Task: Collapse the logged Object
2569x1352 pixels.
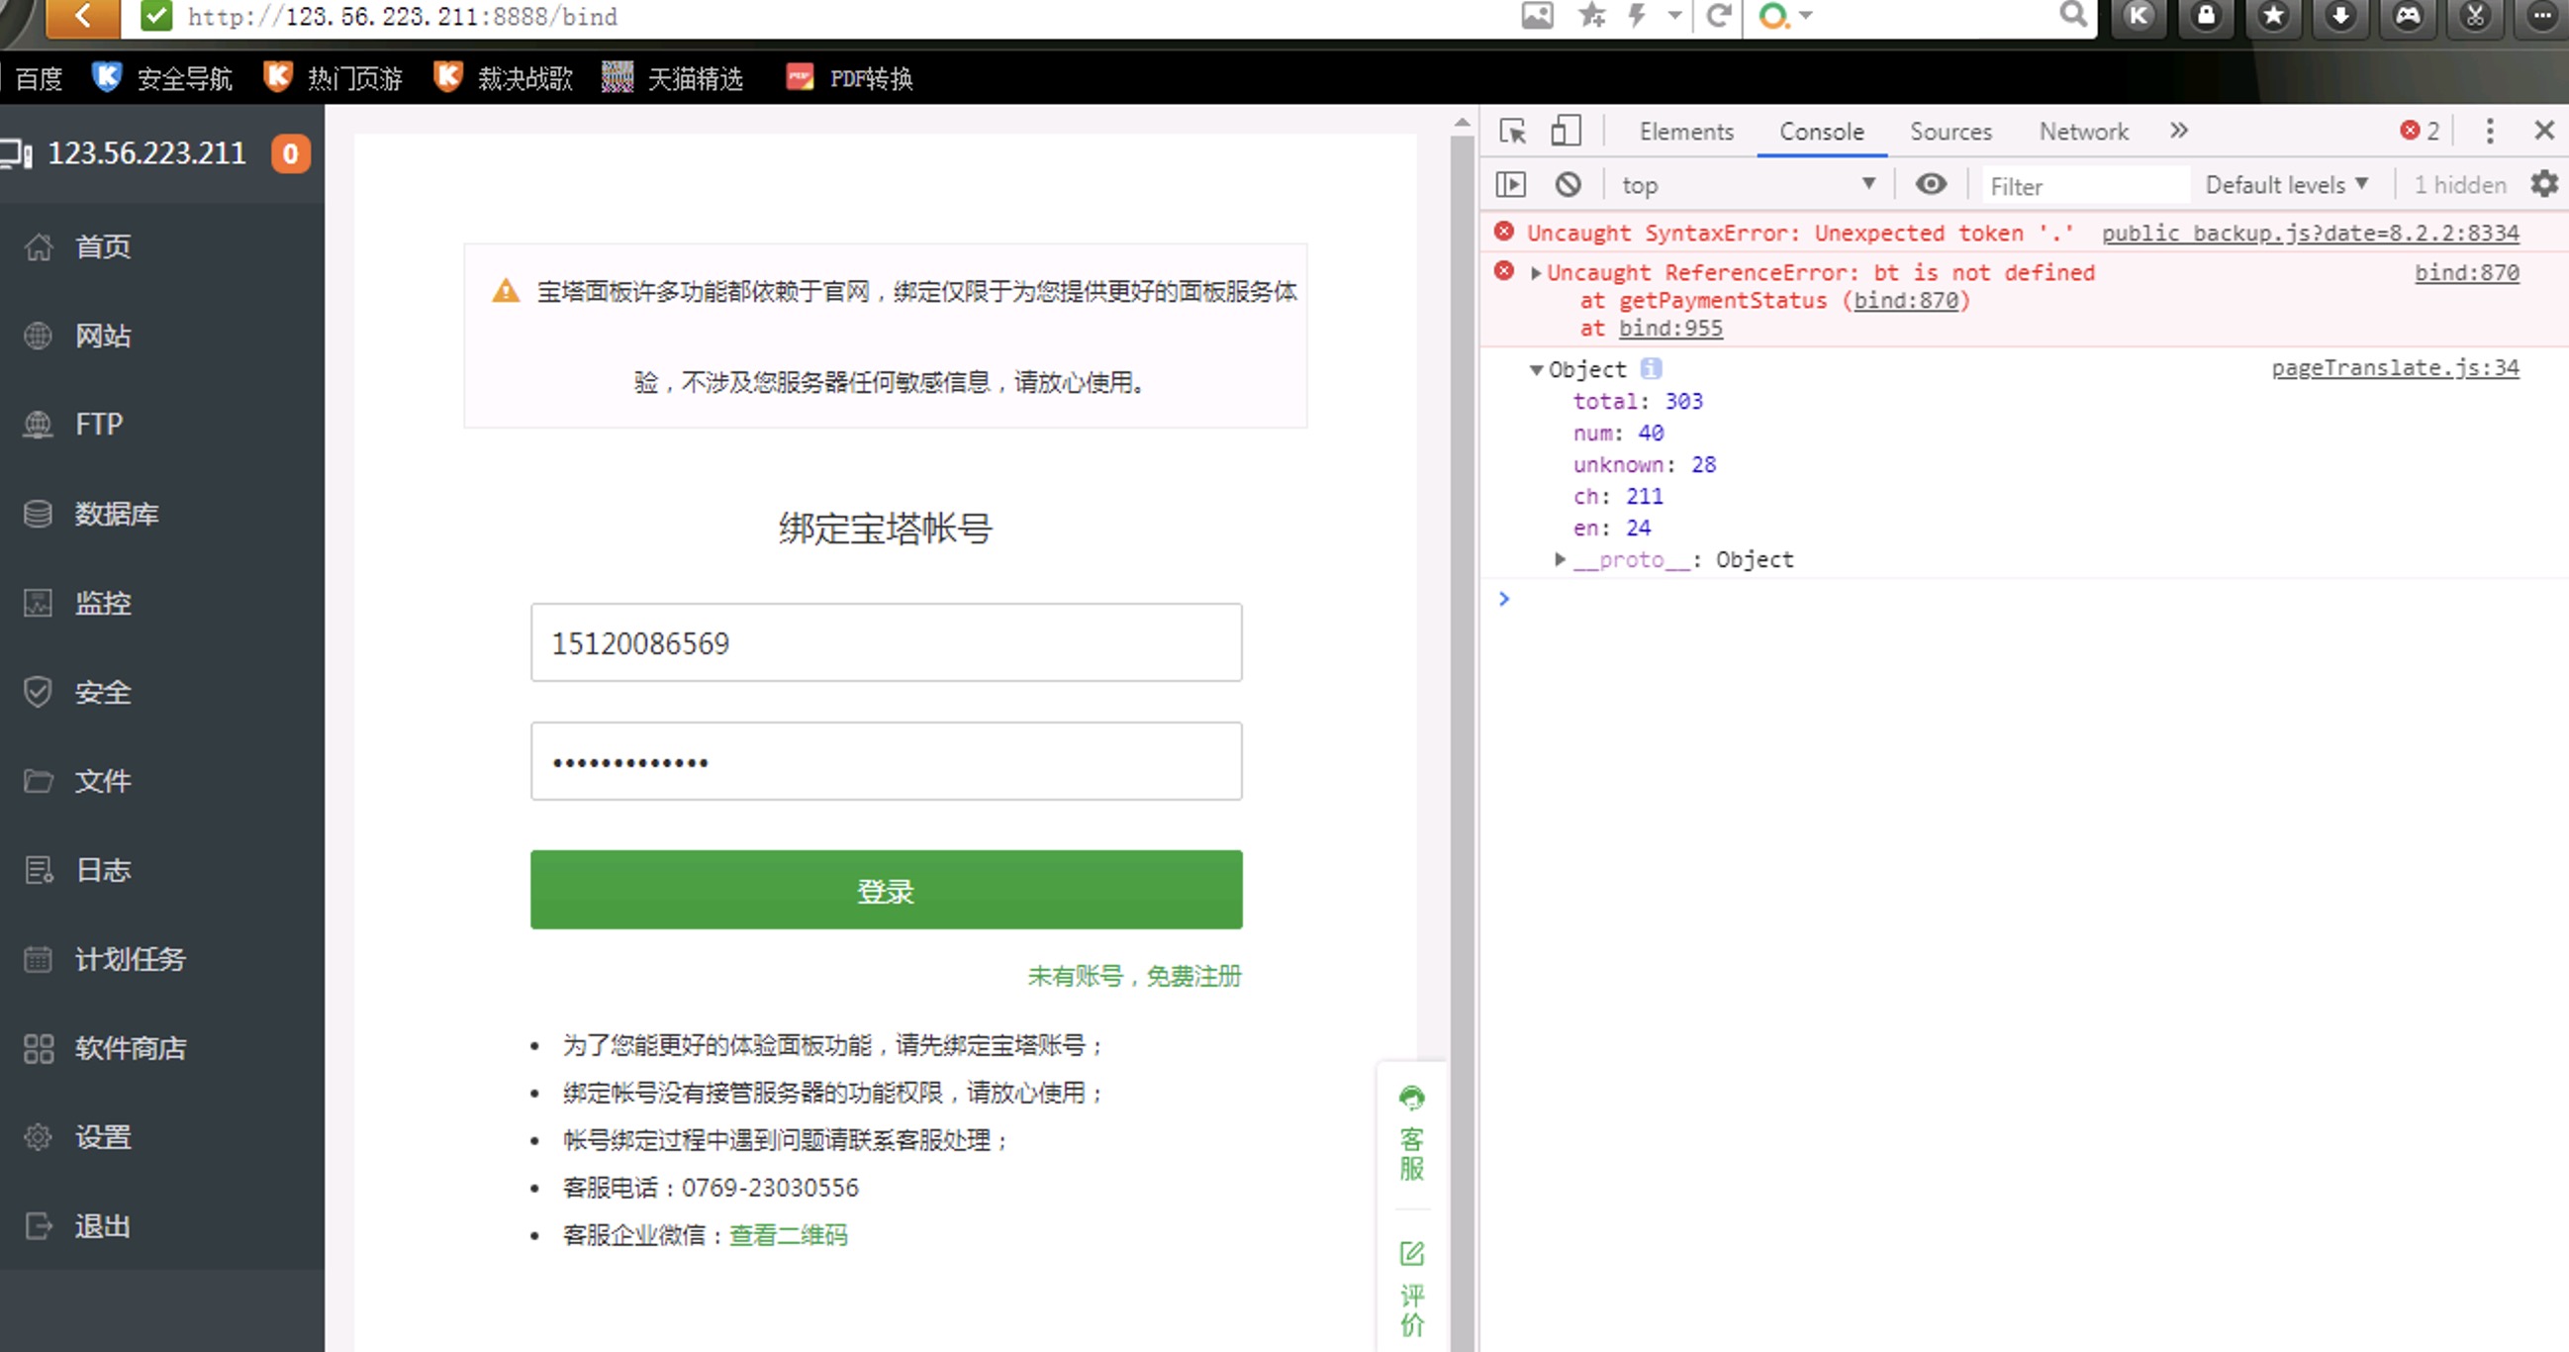Action: [1536, 369]
